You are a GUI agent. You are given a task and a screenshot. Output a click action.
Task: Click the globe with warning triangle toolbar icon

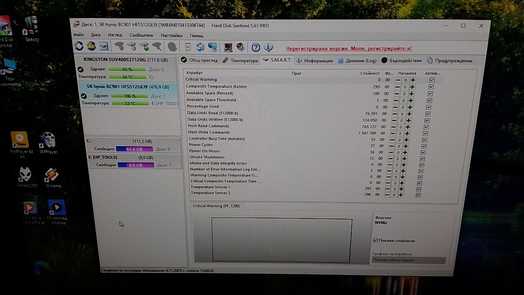click(91, 46)
